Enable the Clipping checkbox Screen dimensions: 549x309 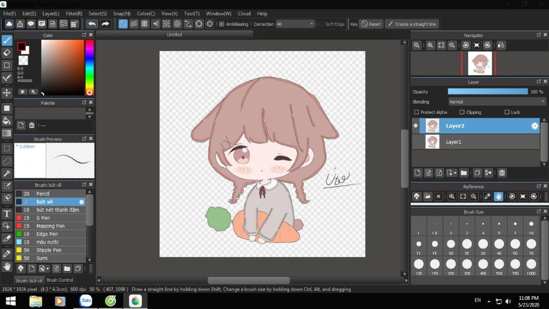tap(462, 112)
